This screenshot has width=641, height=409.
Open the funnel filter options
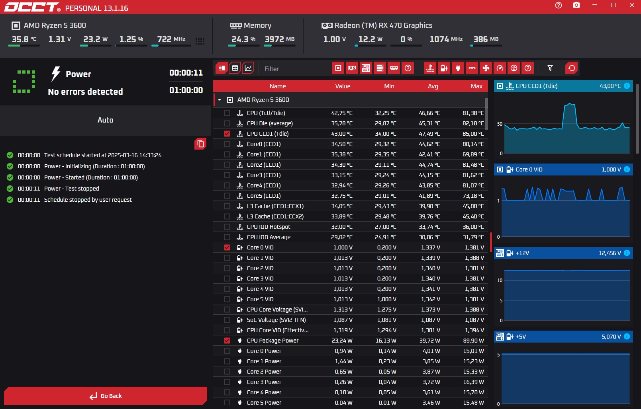(x=550, y=68)
